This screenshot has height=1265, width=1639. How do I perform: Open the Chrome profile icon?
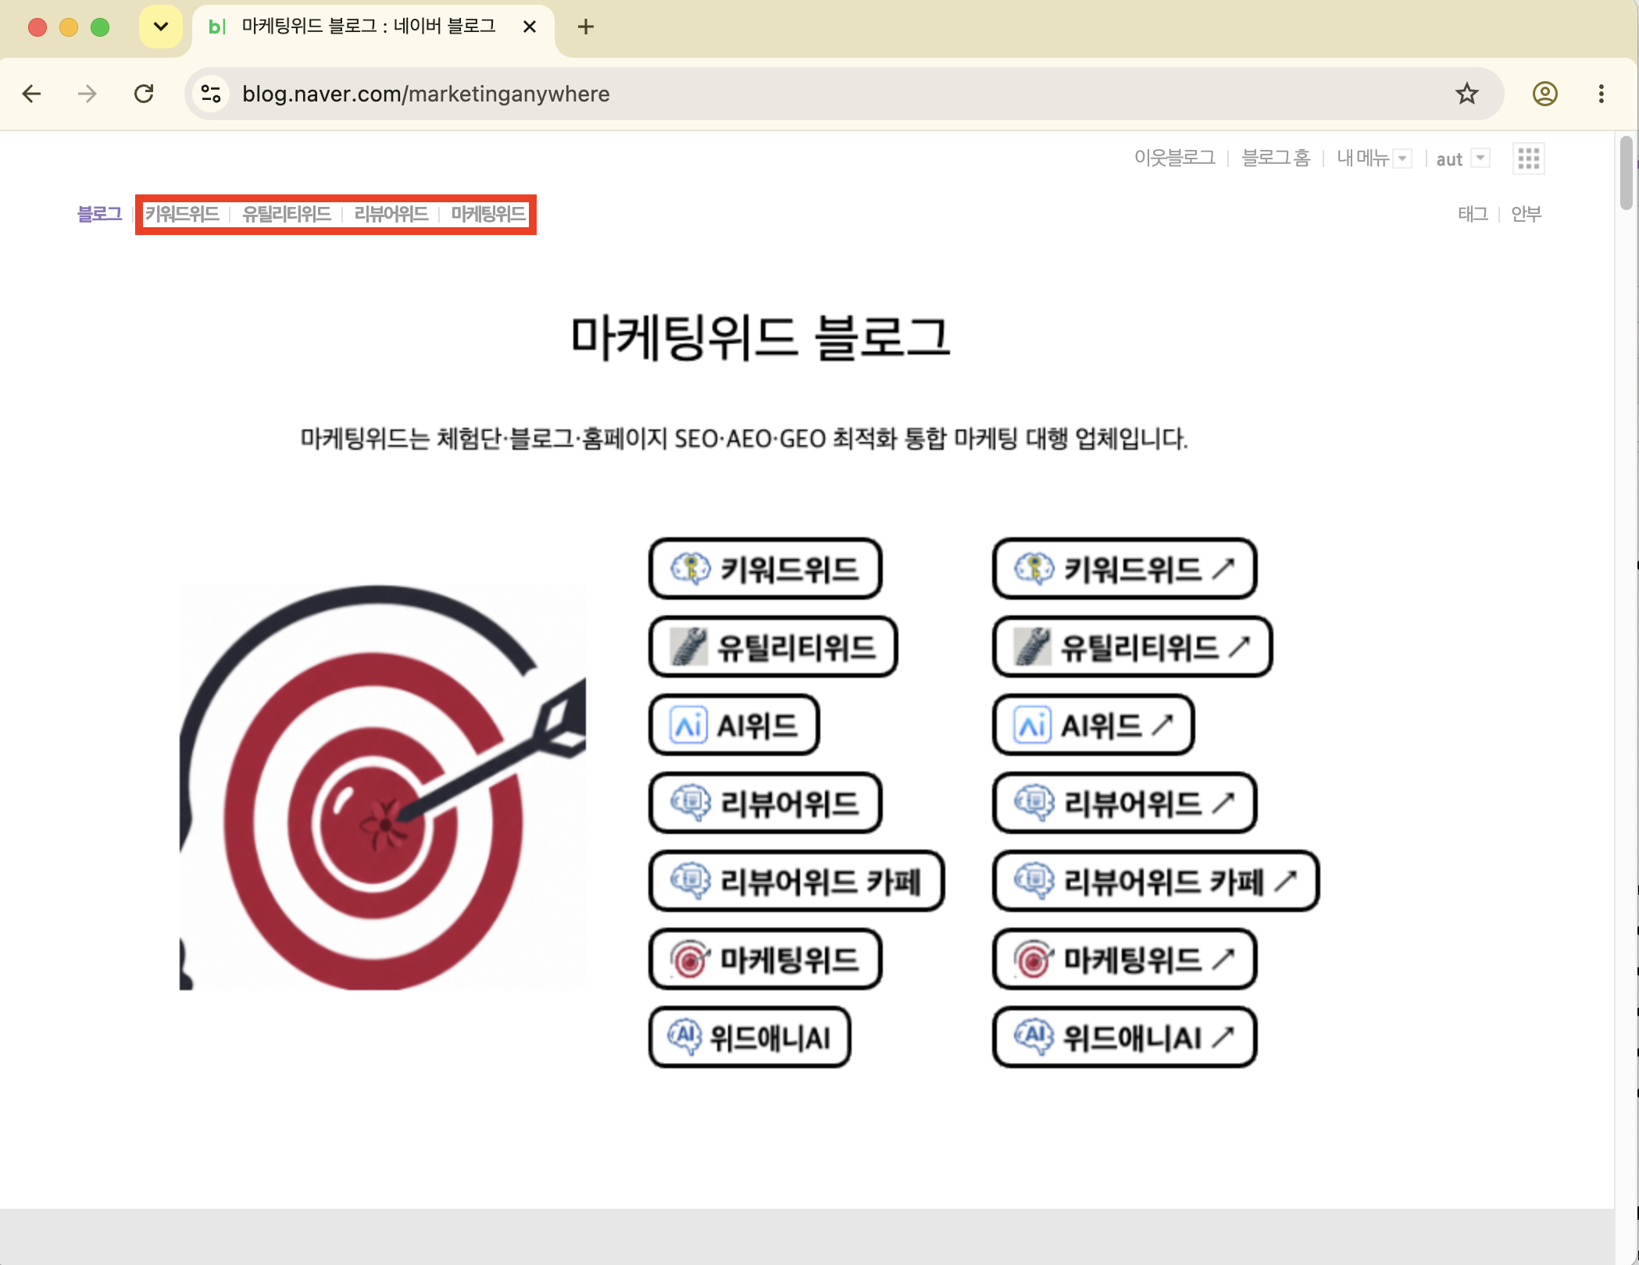[x=1544, y=94]
